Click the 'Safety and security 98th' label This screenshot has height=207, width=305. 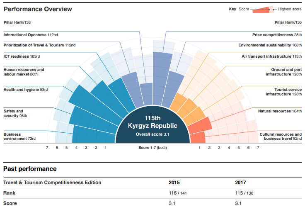coord(15,113)
